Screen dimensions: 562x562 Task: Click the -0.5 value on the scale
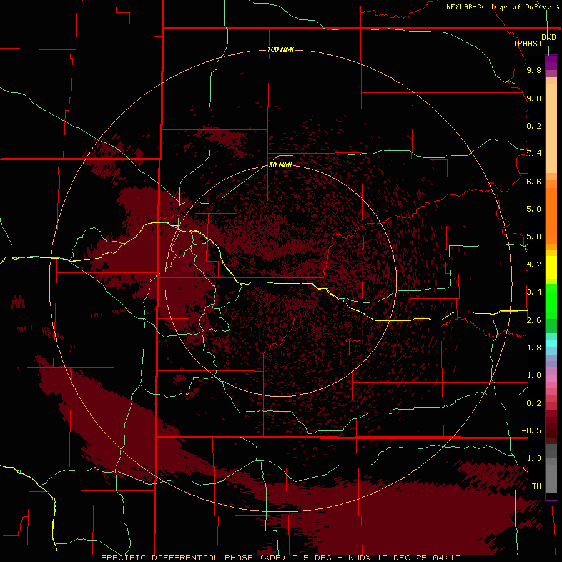pyautogui.click(x=531, y=431)
